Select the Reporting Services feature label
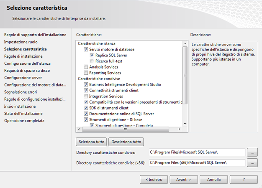 point(105,73)
